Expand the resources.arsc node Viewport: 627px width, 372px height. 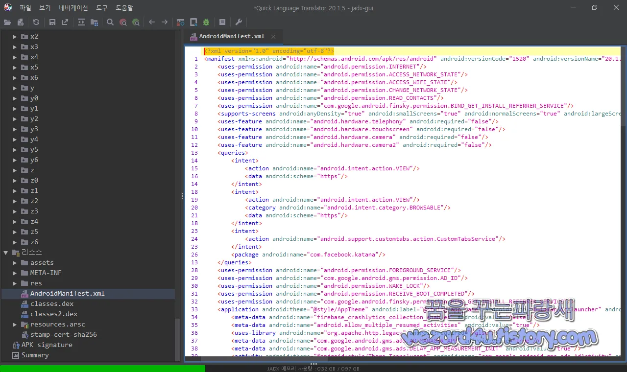(x=15, y=325)
